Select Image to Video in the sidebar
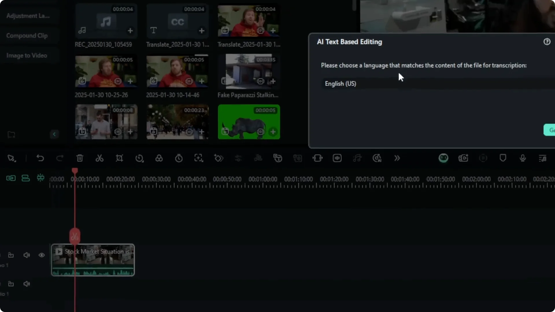 [x=26, y=55]
